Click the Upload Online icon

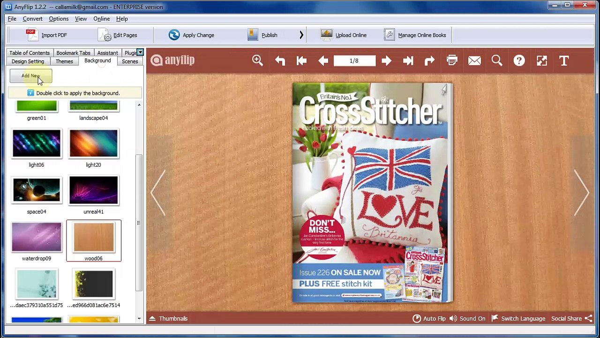coord(327,35)
